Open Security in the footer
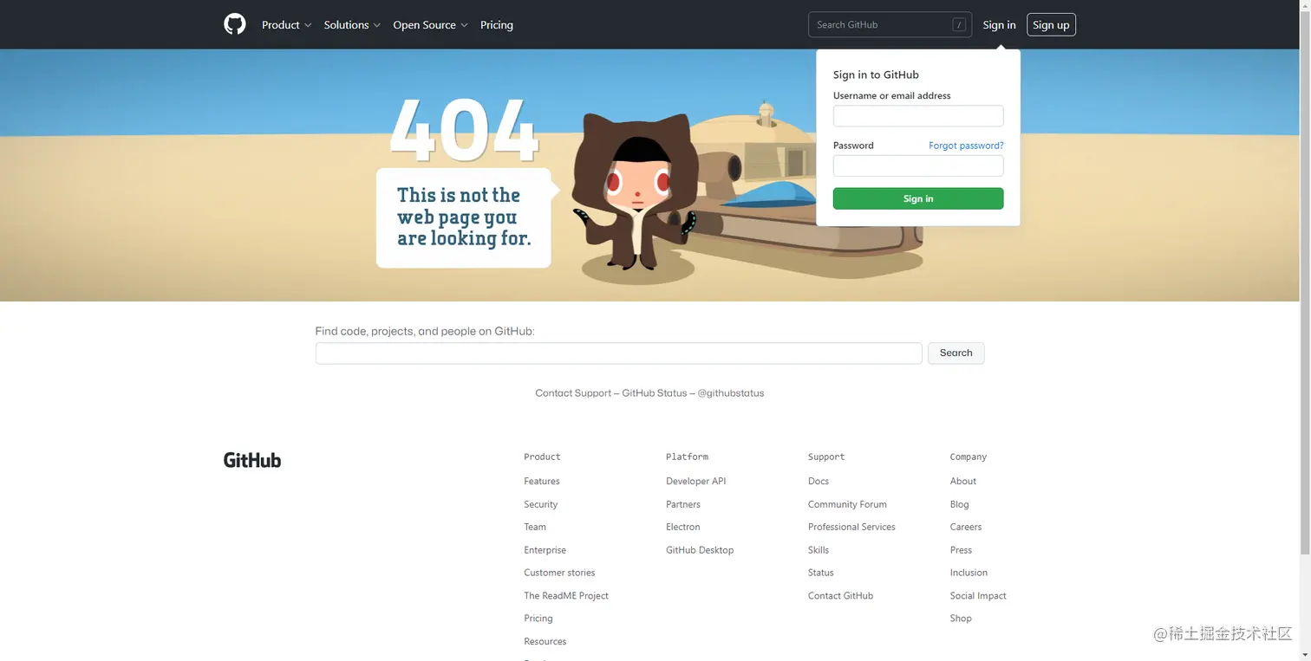The height and width of the screenshot is (661, 1311). pyautogui.click(x=541, y=504)
